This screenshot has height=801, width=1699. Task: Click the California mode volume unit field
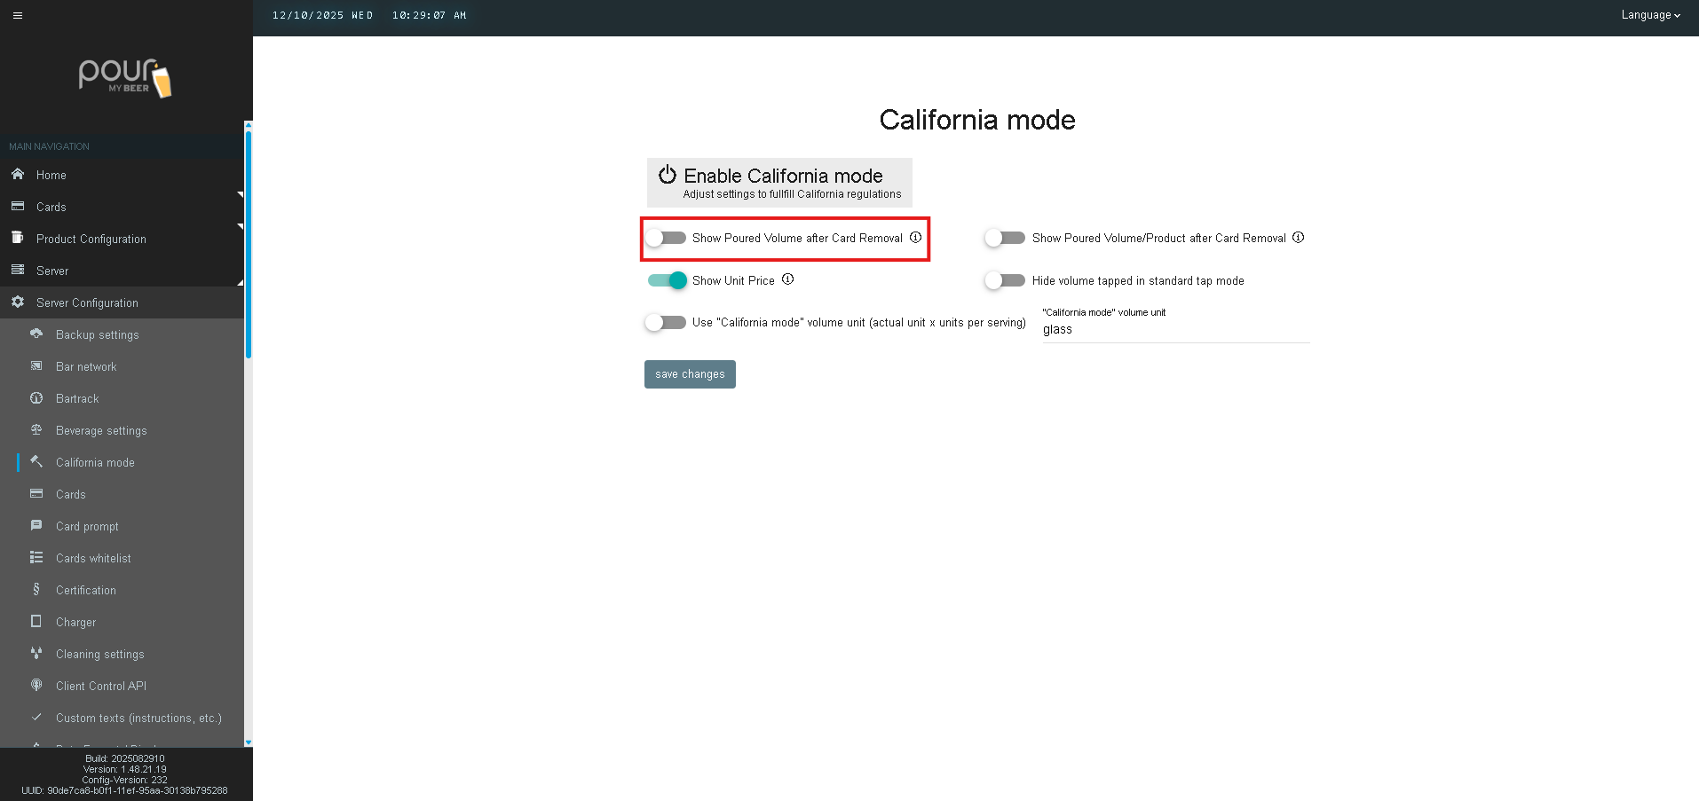click(1175, 330)
